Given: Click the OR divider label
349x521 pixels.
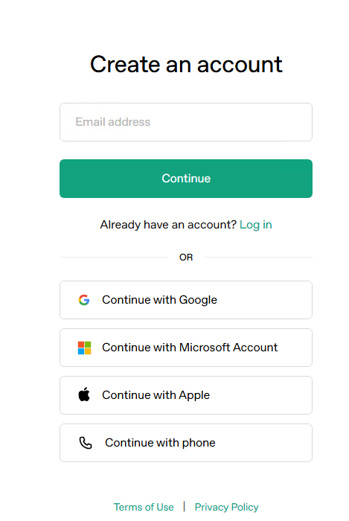Looking at the screenshot, I should click(186, 258).
